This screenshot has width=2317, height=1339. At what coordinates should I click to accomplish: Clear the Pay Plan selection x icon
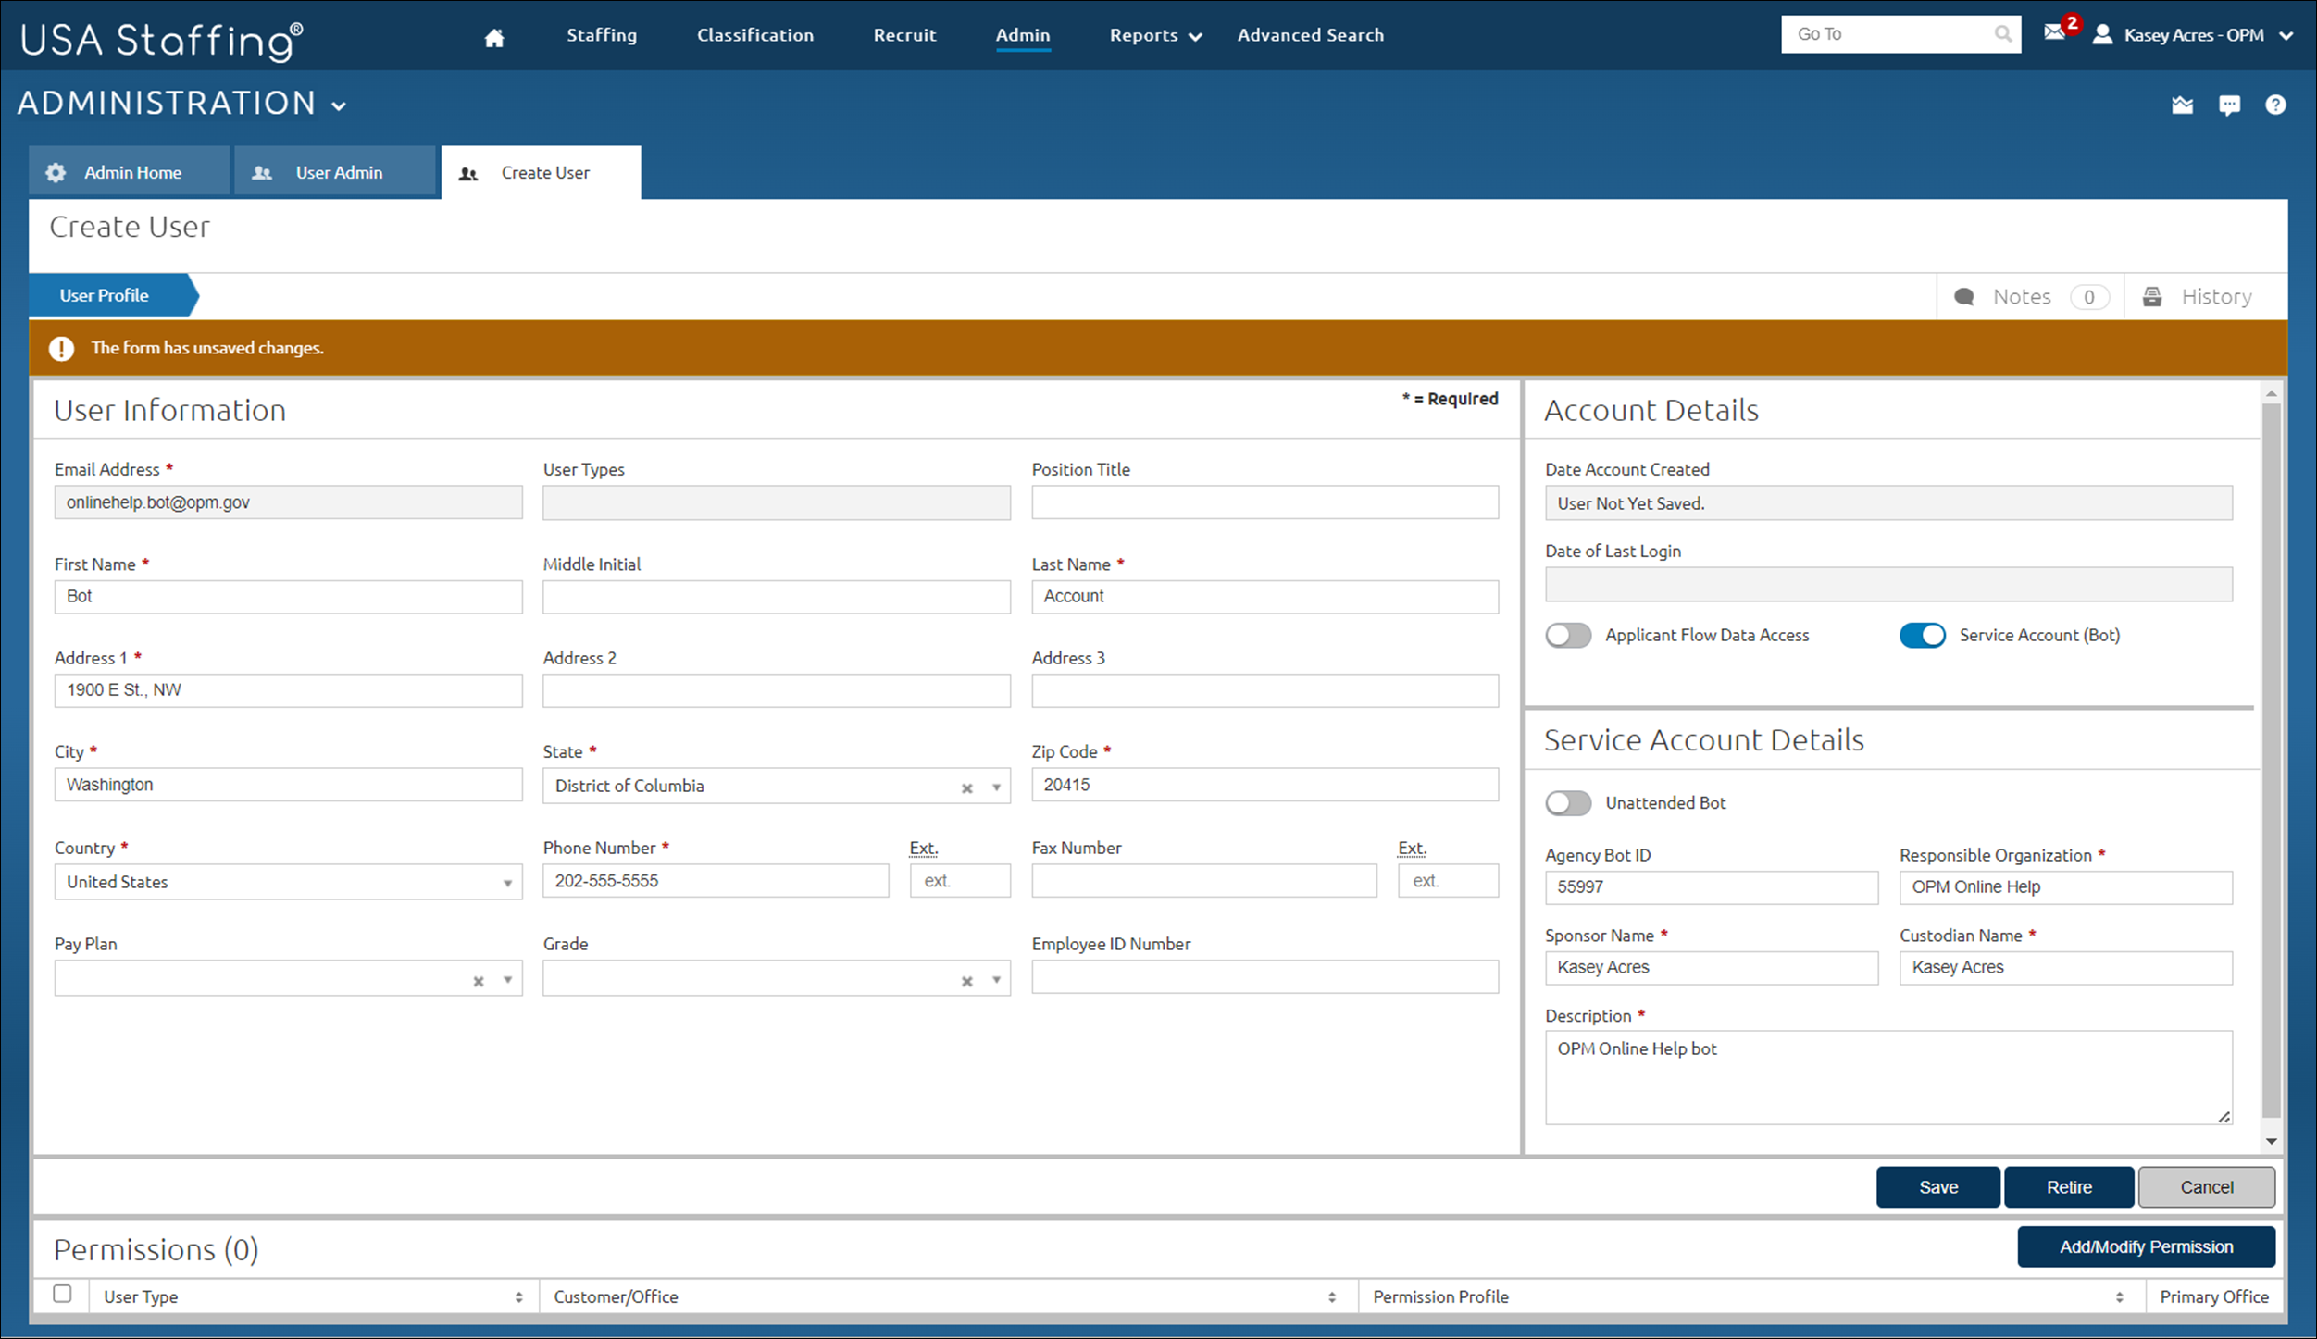[x=479, y=981]
